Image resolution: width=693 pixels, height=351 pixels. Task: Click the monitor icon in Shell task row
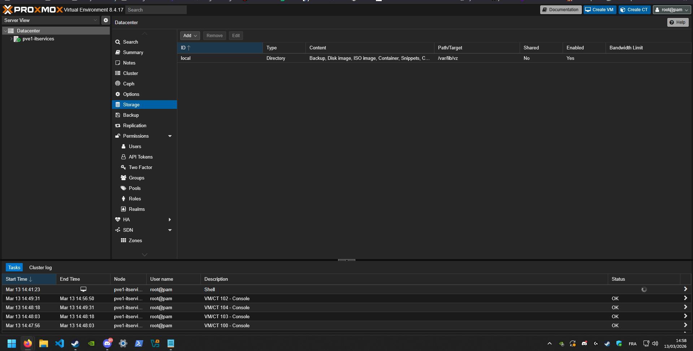(x=83, y=289)
